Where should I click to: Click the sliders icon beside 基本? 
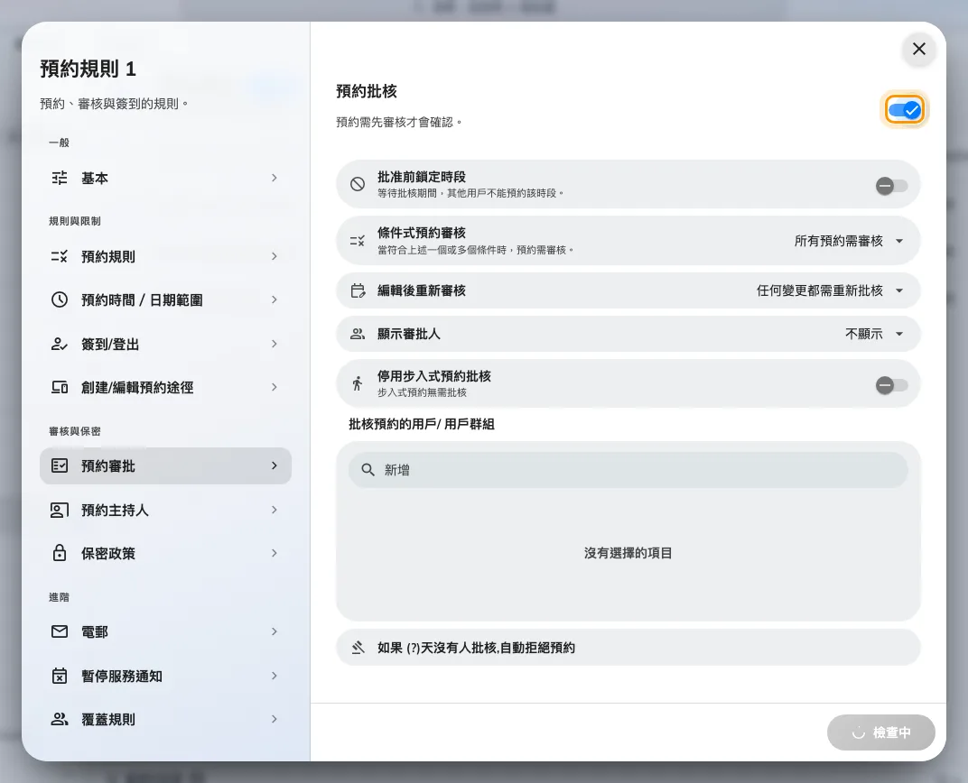point(60,179)
